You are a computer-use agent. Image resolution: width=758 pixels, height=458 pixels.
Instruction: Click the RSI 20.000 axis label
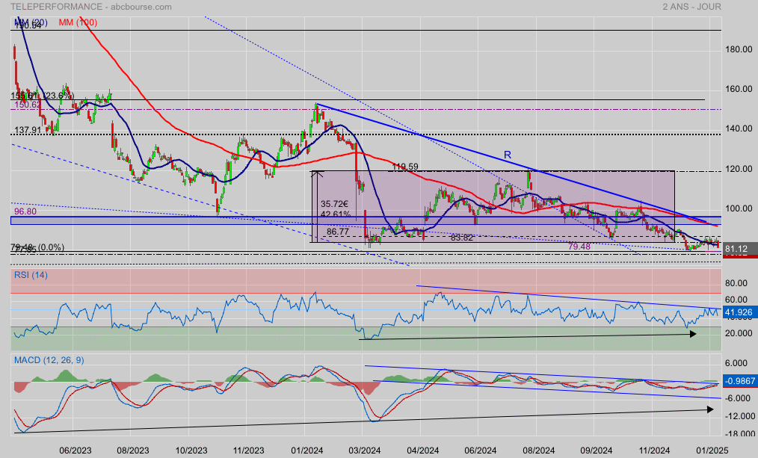tap(739, 333)
